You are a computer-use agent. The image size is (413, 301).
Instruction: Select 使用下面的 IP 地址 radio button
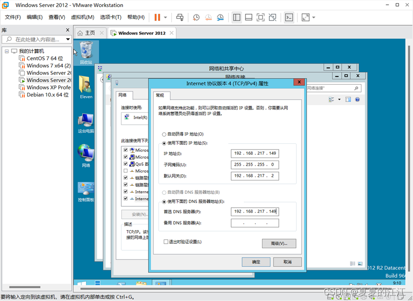tap(164, 143)
